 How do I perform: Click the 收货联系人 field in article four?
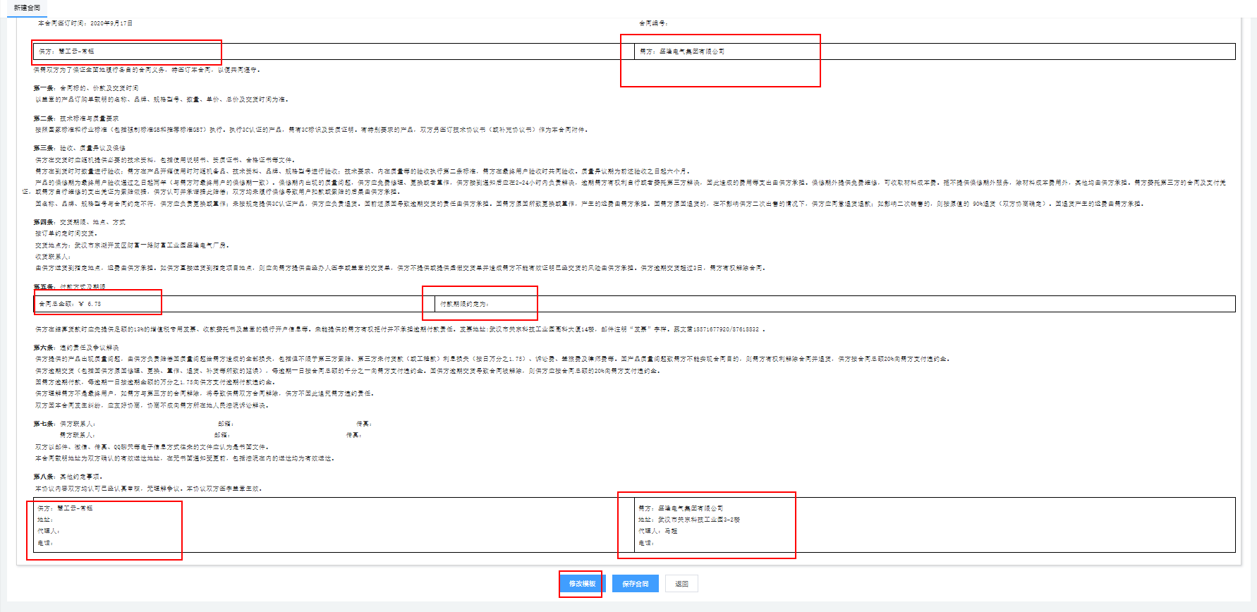pyautogui.click(x=53, y=257)
